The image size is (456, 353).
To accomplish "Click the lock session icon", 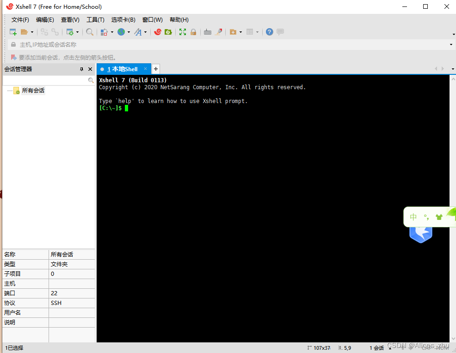I will 193,32.
